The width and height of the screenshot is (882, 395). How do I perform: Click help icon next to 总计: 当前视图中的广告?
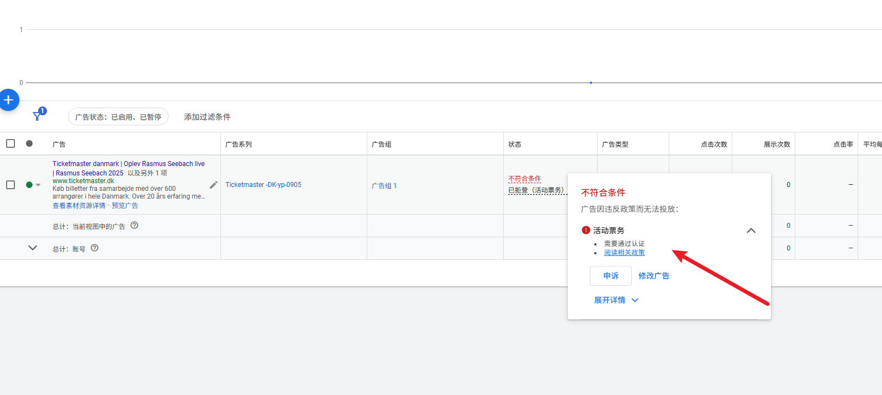tap(134, 226)
